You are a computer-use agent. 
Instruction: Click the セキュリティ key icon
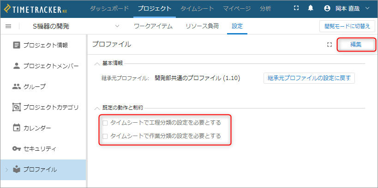pyautogui.click(x=17, y=149)
